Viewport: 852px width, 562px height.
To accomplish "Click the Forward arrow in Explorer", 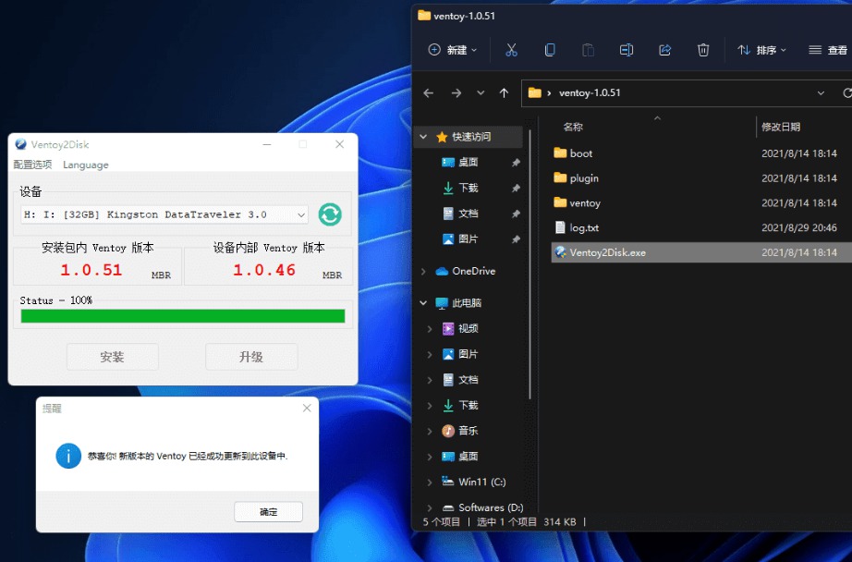I will 456,93.
